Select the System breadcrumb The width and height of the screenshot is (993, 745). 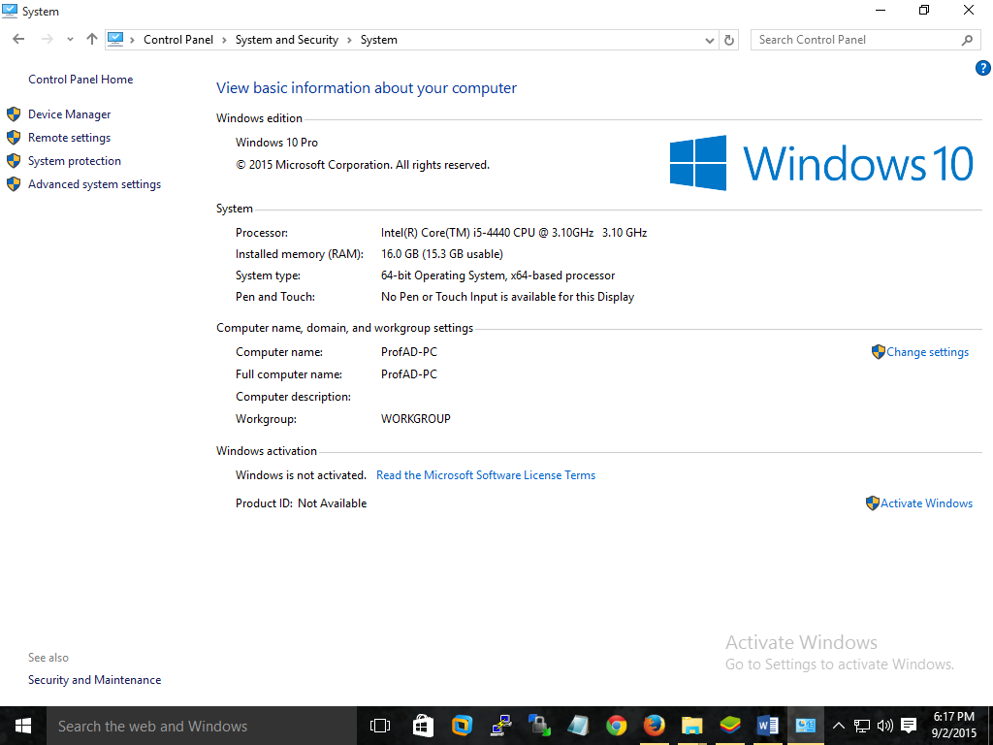coord(379,39)
